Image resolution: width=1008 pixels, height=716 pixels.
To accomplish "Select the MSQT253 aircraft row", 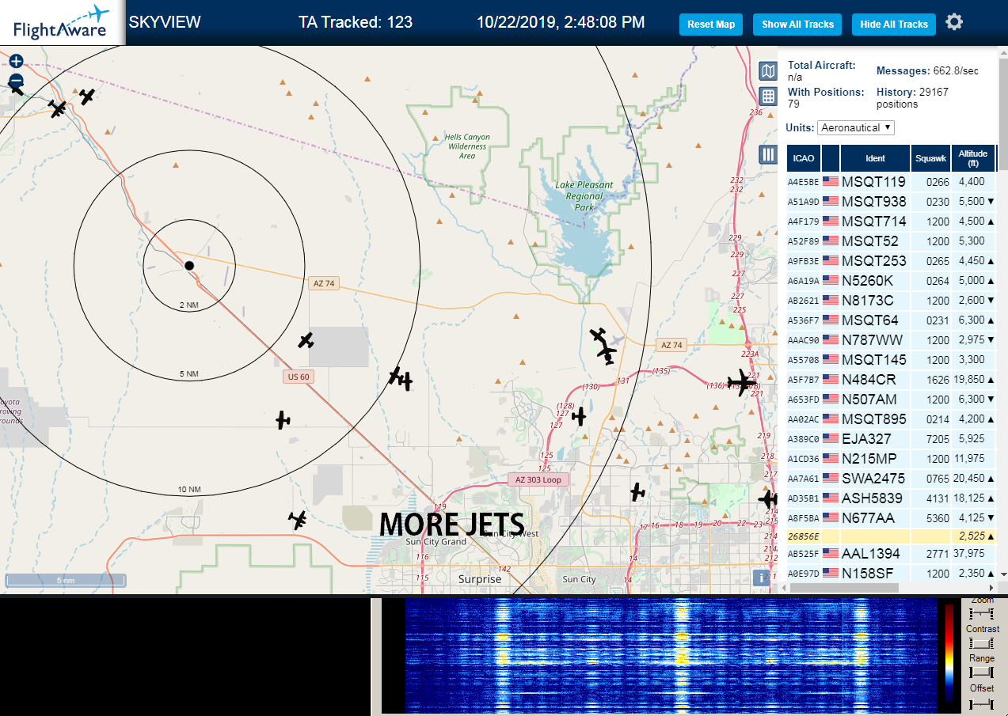I will click(x=891, y=260).
